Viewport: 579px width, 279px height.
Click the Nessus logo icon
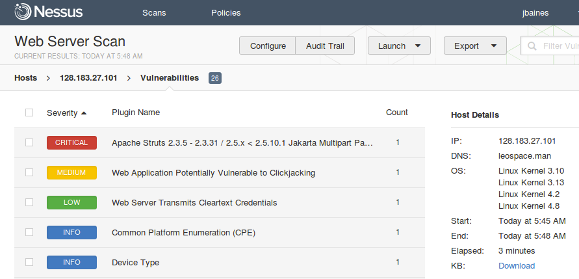(23, 12)
